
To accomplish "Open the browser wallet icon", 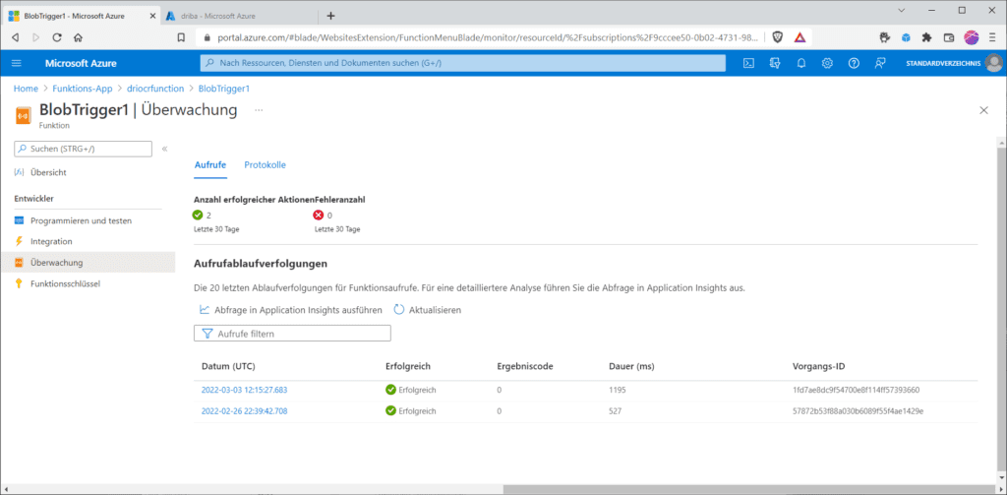I will click(x=949, y=37).
